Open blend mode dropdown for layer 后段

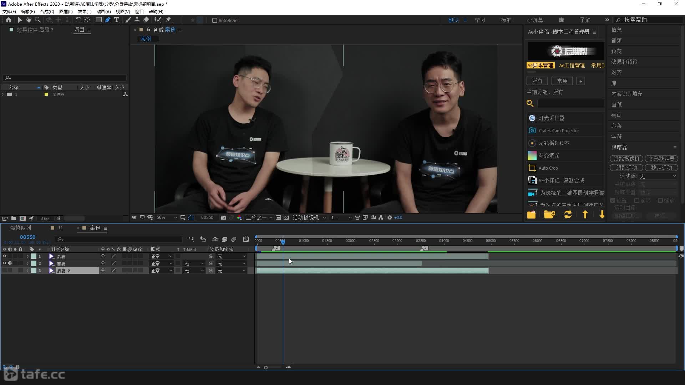pos(162,256)
